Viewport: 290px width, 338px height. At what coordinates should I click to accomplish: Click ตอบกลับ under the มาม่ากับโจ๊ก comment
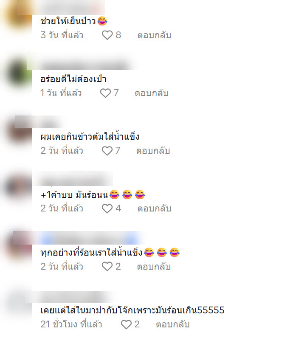173,324
